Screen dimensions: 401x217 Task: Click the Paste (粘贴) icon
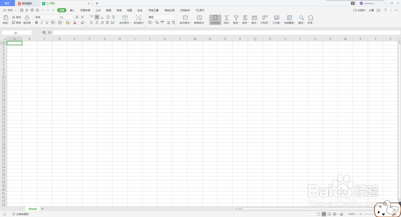pos(6,18)
